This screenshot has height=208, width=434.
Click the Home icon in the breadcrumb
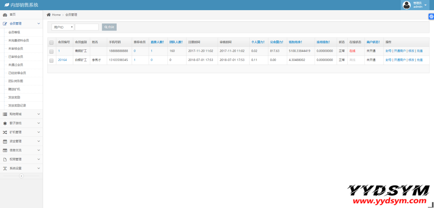pos(49,15)
